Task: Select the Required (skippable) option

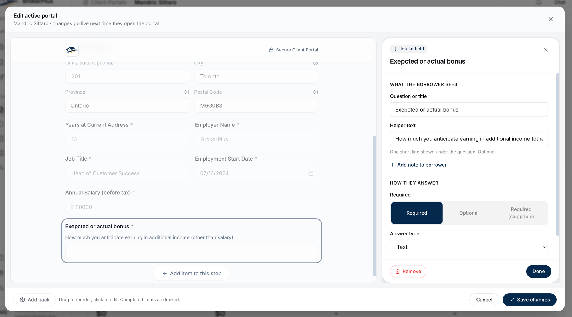Action: pos(521,213)
